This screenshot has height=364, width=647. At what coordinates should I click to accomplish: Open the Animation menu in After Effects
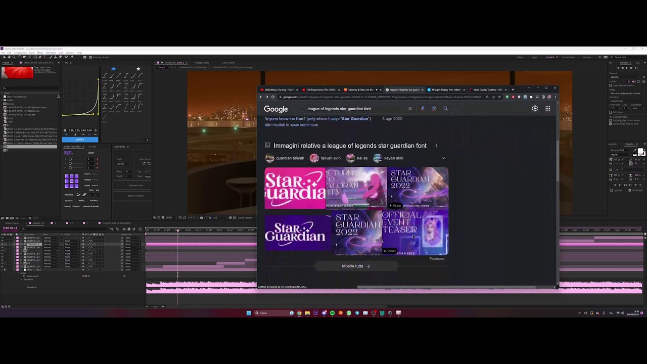51,53
